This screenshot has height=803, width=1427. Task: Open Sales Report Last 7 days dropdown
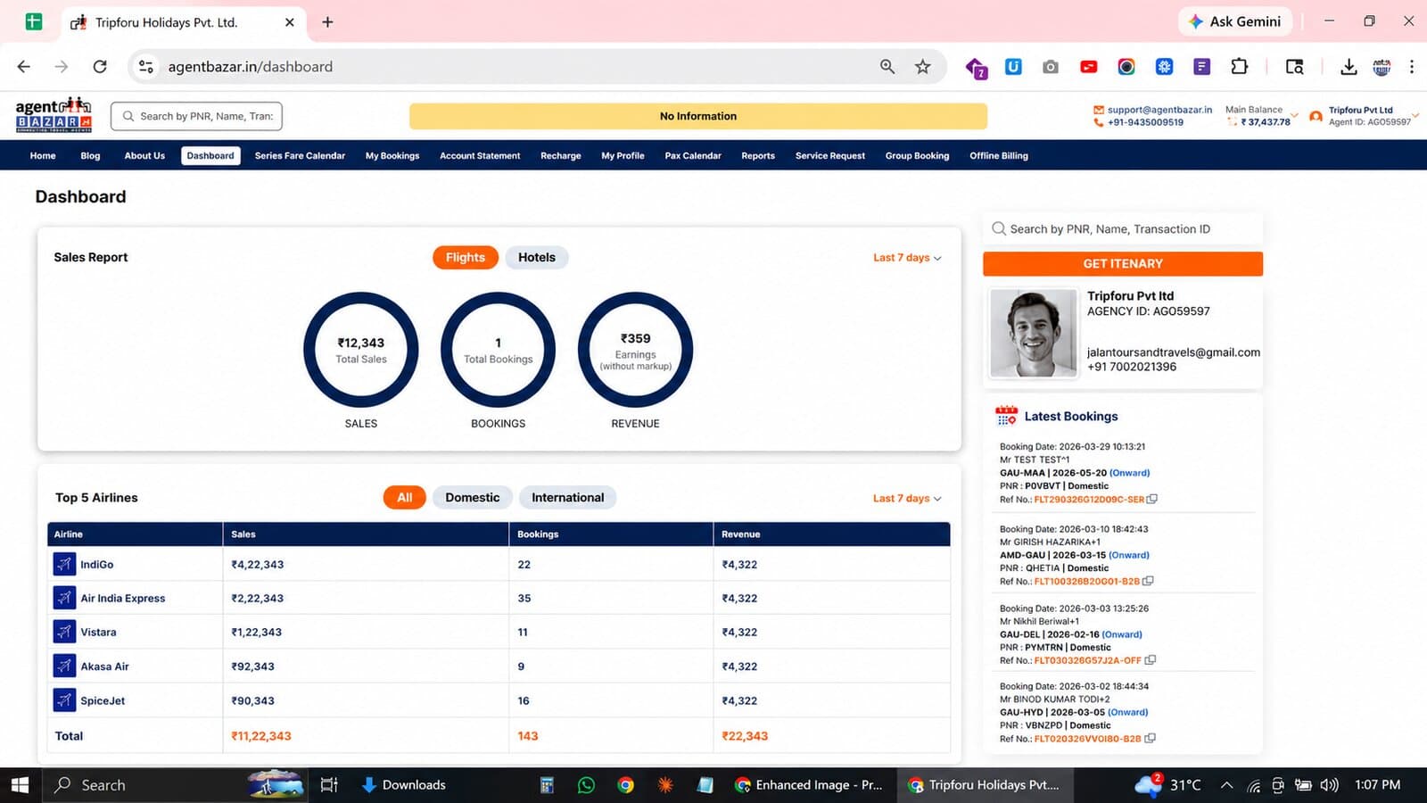(907, 258)
